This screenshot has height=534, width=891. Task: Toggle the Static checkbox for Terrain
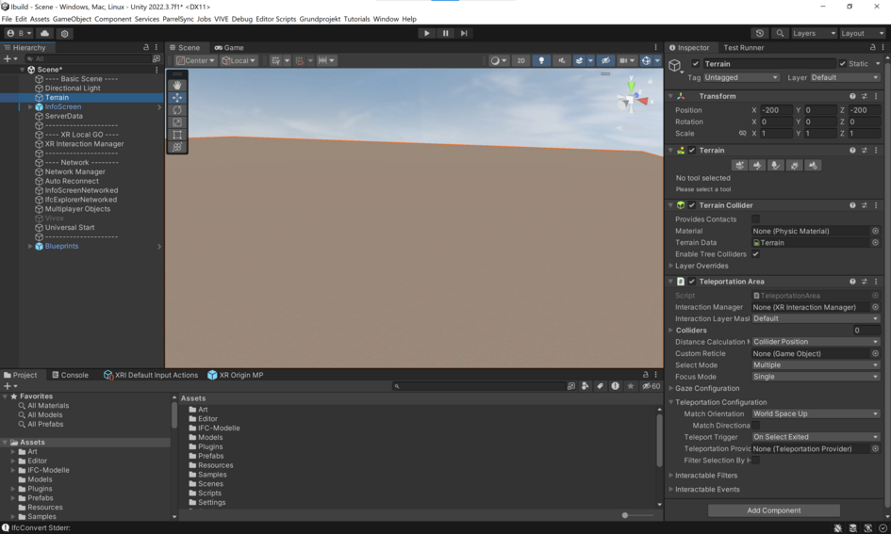(843, 64)
